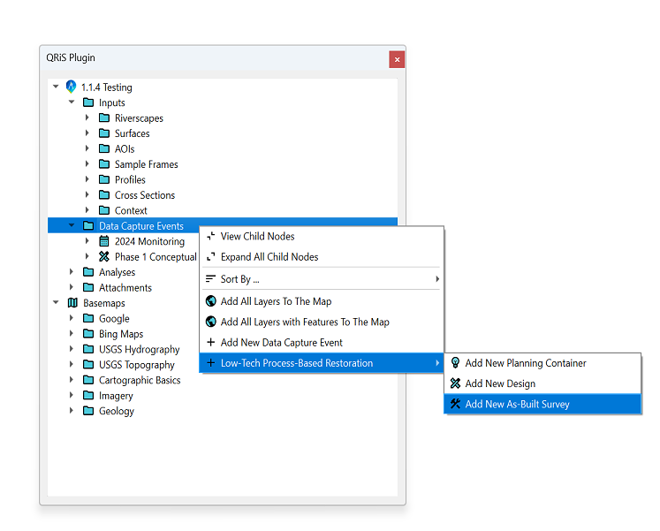Click the USGS Hydrography folder icon

[x=88, y=349]
